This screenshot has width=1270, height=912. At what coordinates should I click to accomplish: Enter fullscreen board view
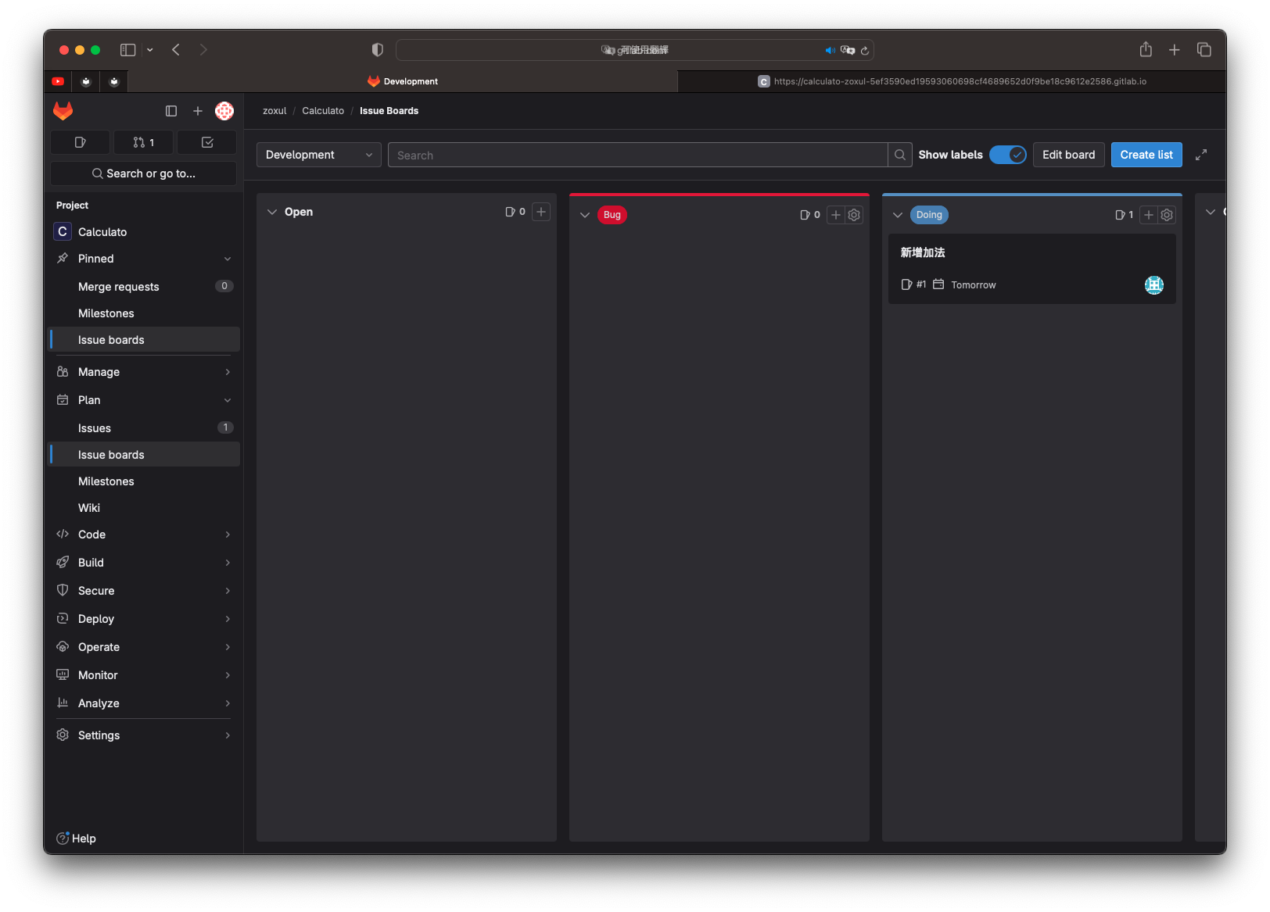click(x=1201, y=155)
